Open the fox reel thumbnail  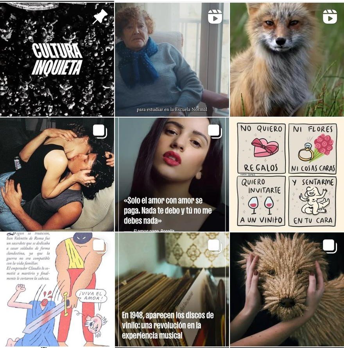tap(287, 59)
